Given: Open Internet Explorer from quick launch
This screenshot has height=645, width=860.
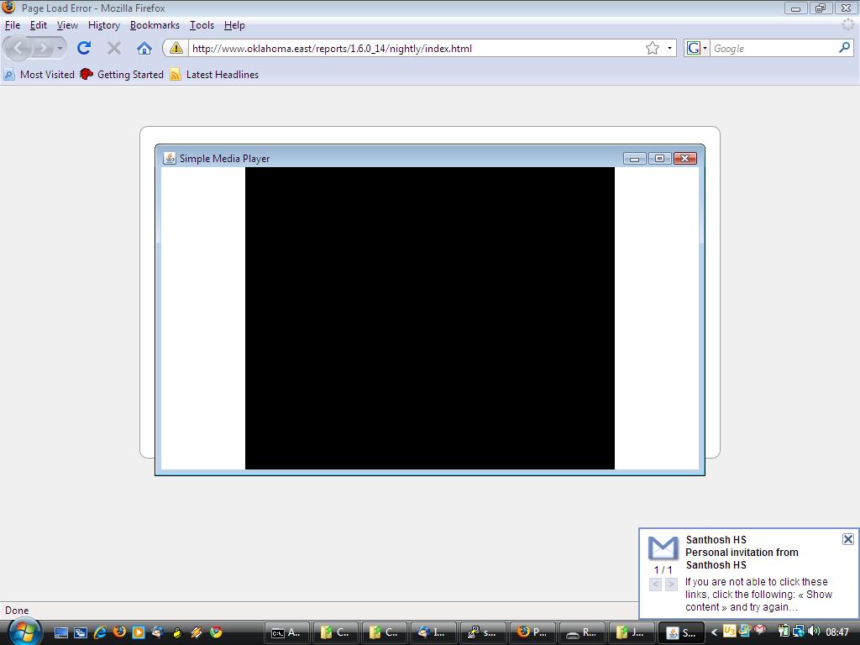Looking at the screenshot, I should coord(100,632).
